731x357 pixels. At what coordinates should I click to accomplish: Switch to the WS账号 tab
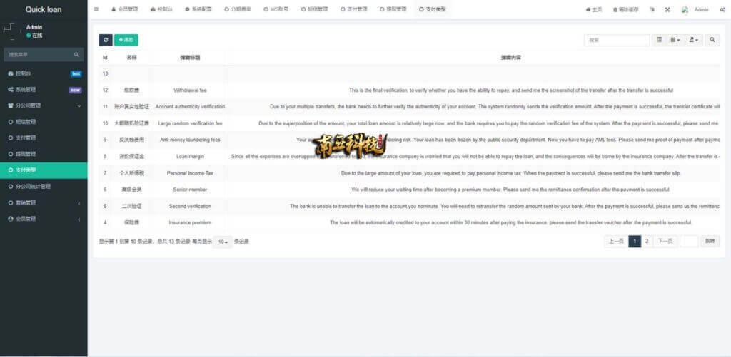click(276, 9)
